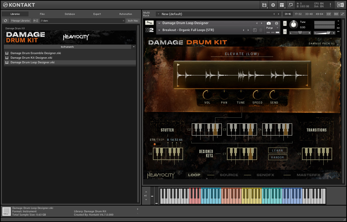Image resolution: width=347 pixels, height=222 pixels.
Task: Click the refresh libraries icon
Action: (5, 21)
